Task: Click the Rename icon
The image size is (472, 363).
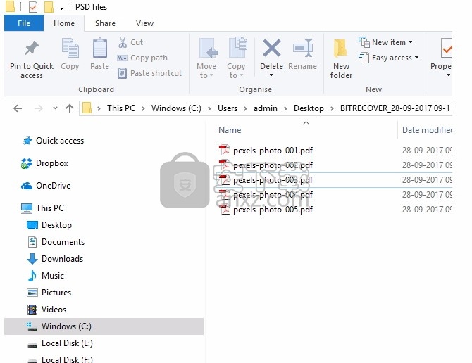Action: [303, 48]
